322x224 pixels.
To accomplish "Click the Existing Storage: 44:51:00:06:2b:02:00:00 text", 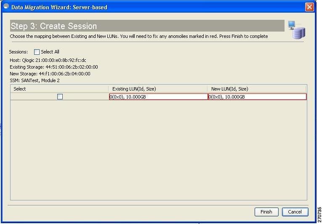I will (54, 67).
